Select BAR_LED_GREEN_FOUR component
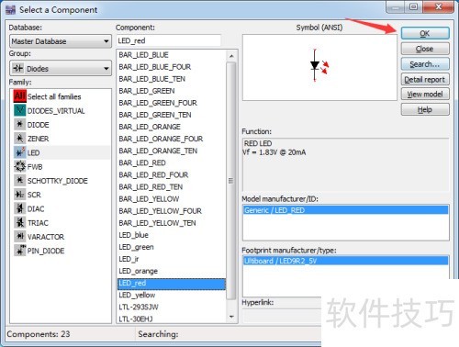Screen dimensions: 459x347 [158, 103]
